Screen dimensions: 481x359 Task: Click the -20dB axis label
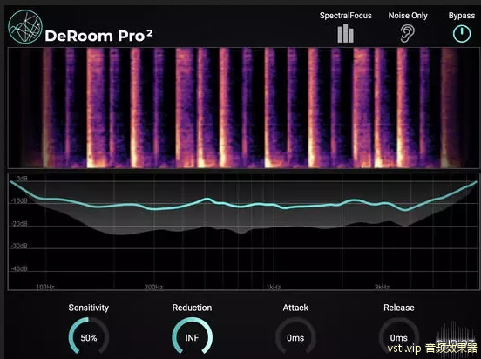[19, 224]
